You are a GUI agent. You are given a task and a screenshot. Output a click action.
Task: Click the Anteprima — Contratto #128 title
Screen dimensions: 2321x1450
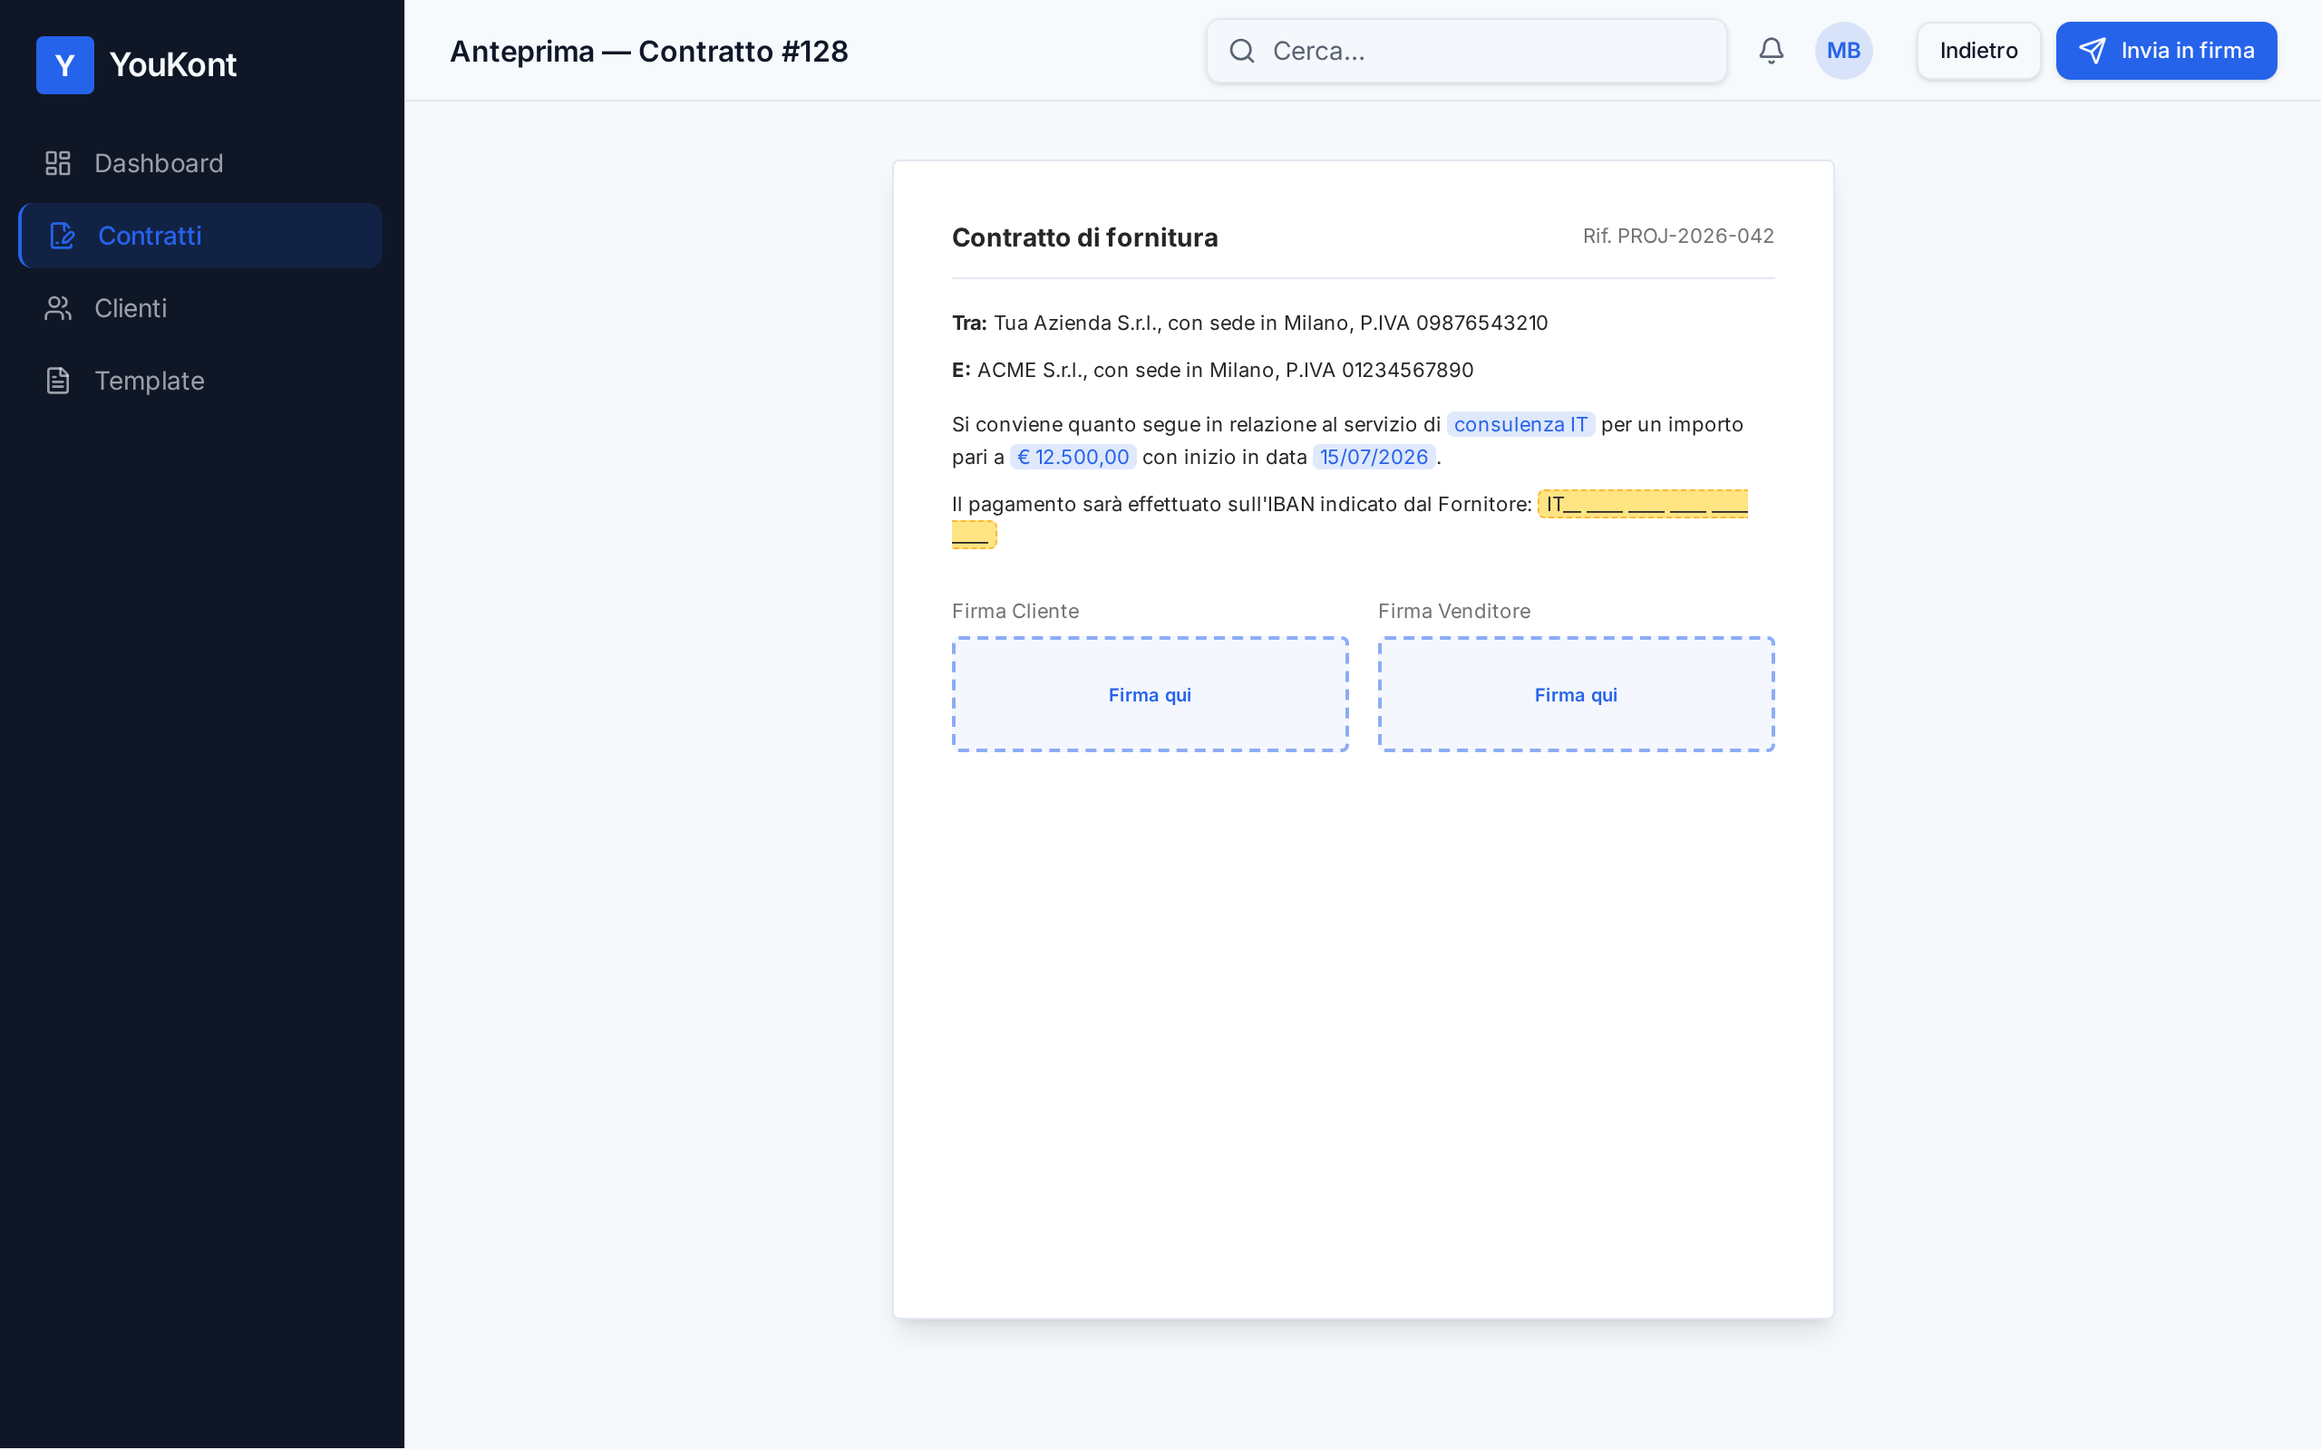pos(649,51)
